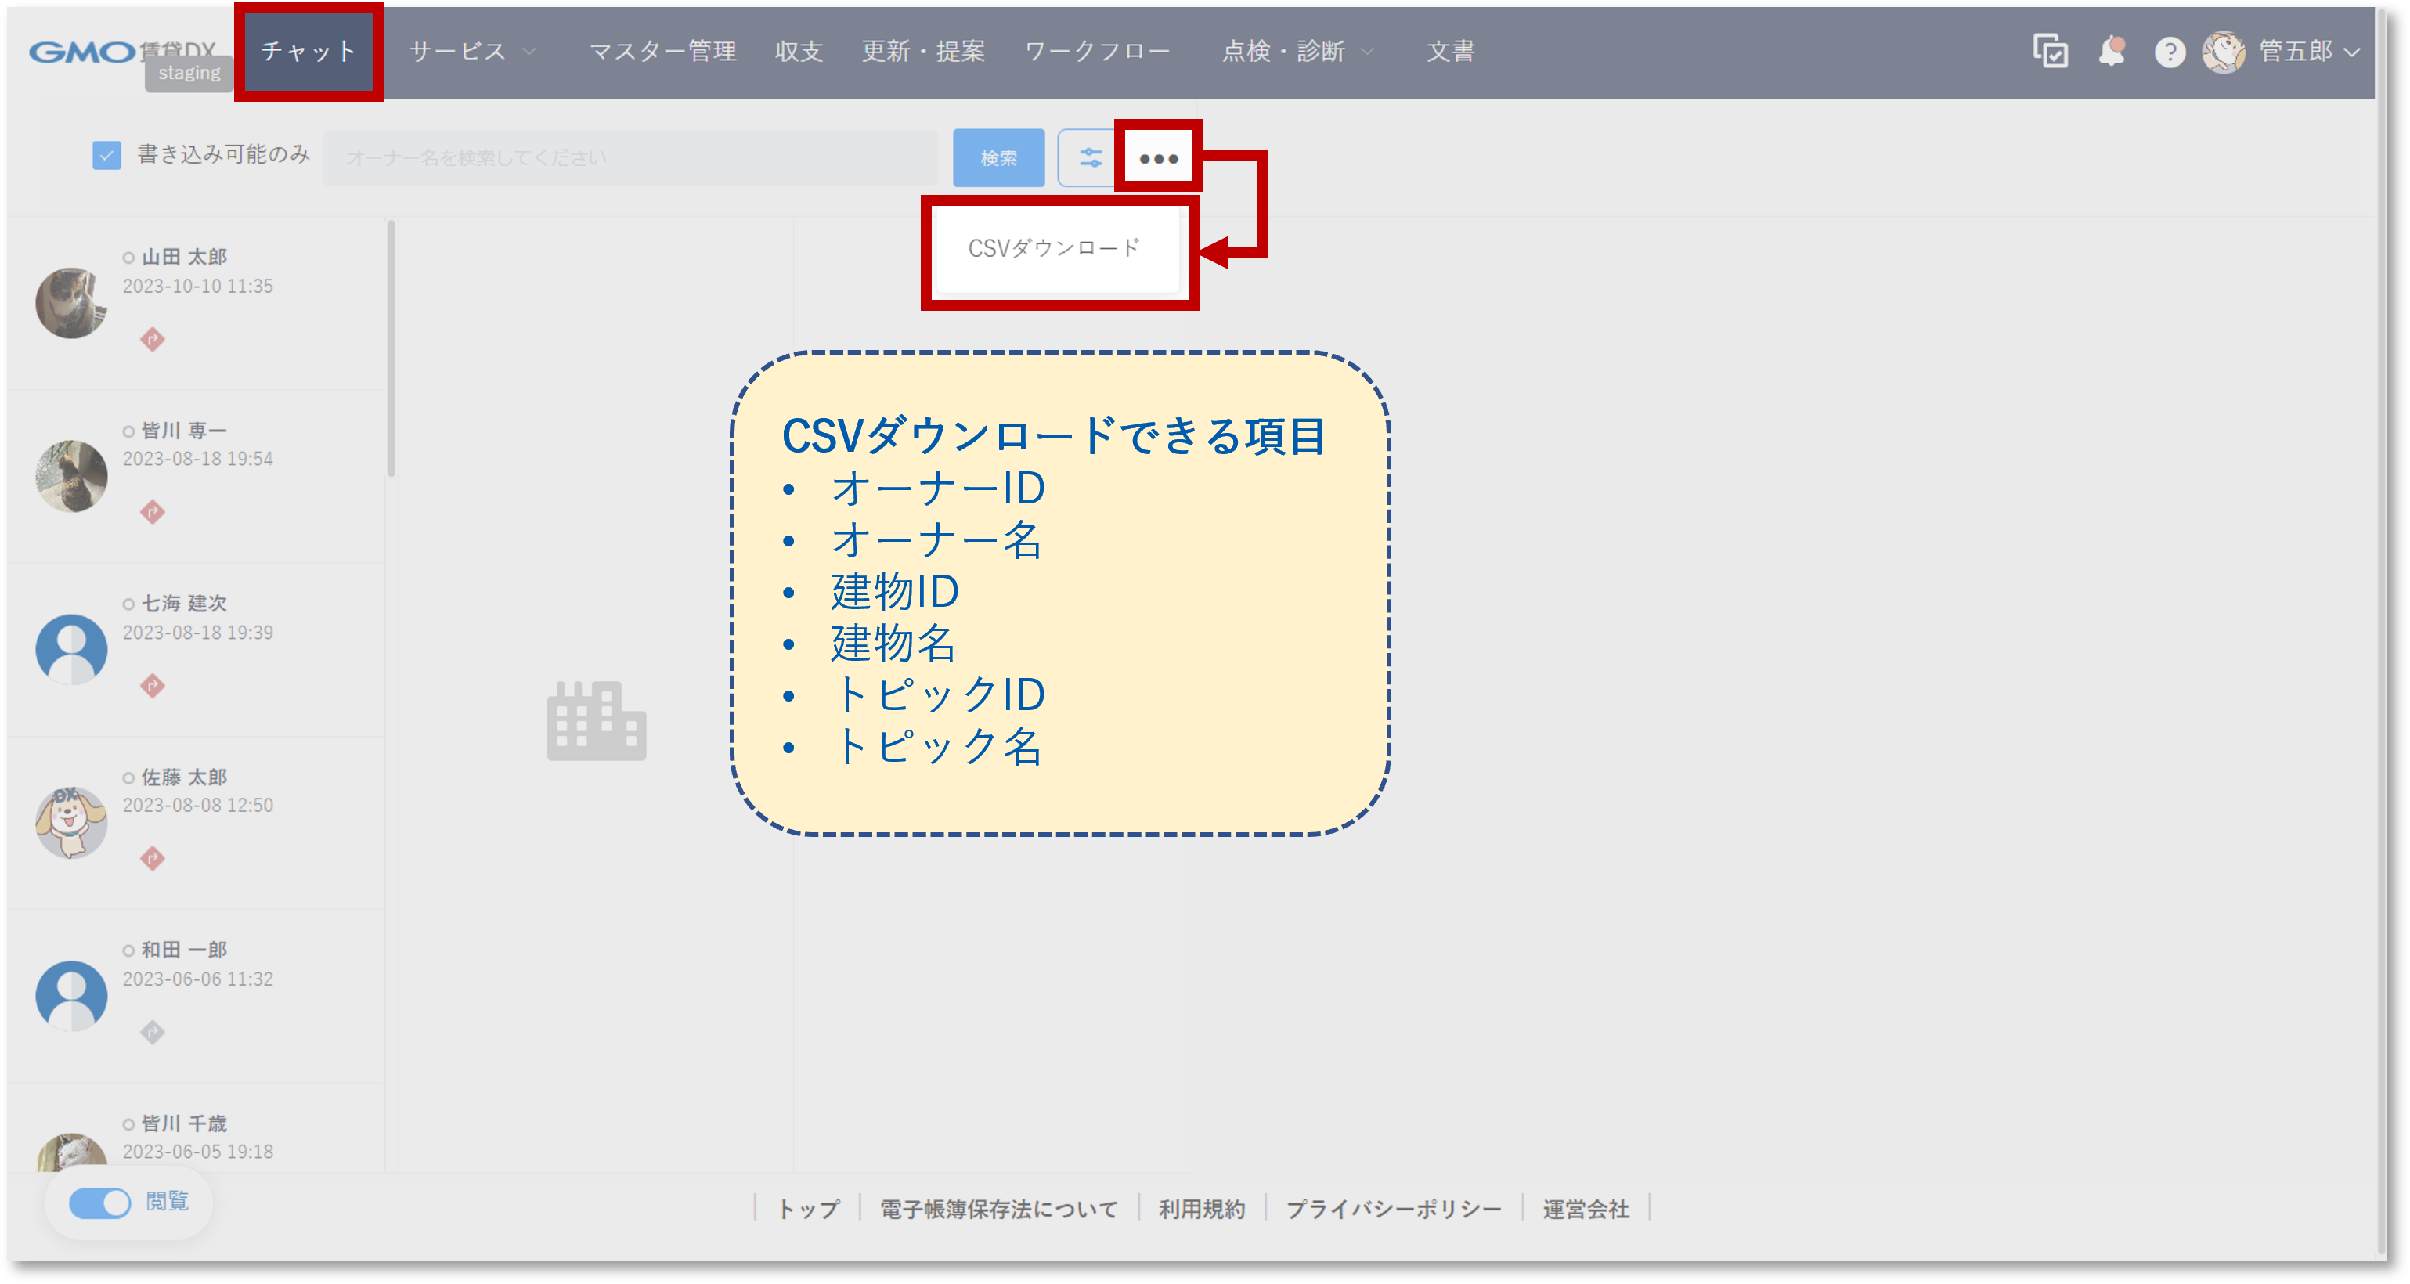This screenshot has height=1284, width=2410.
Task: Click the owner name search input field
Action: [633, 157]
